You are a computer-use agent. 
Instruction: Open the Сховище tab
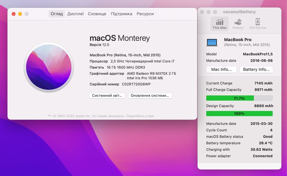click(97, 14)
